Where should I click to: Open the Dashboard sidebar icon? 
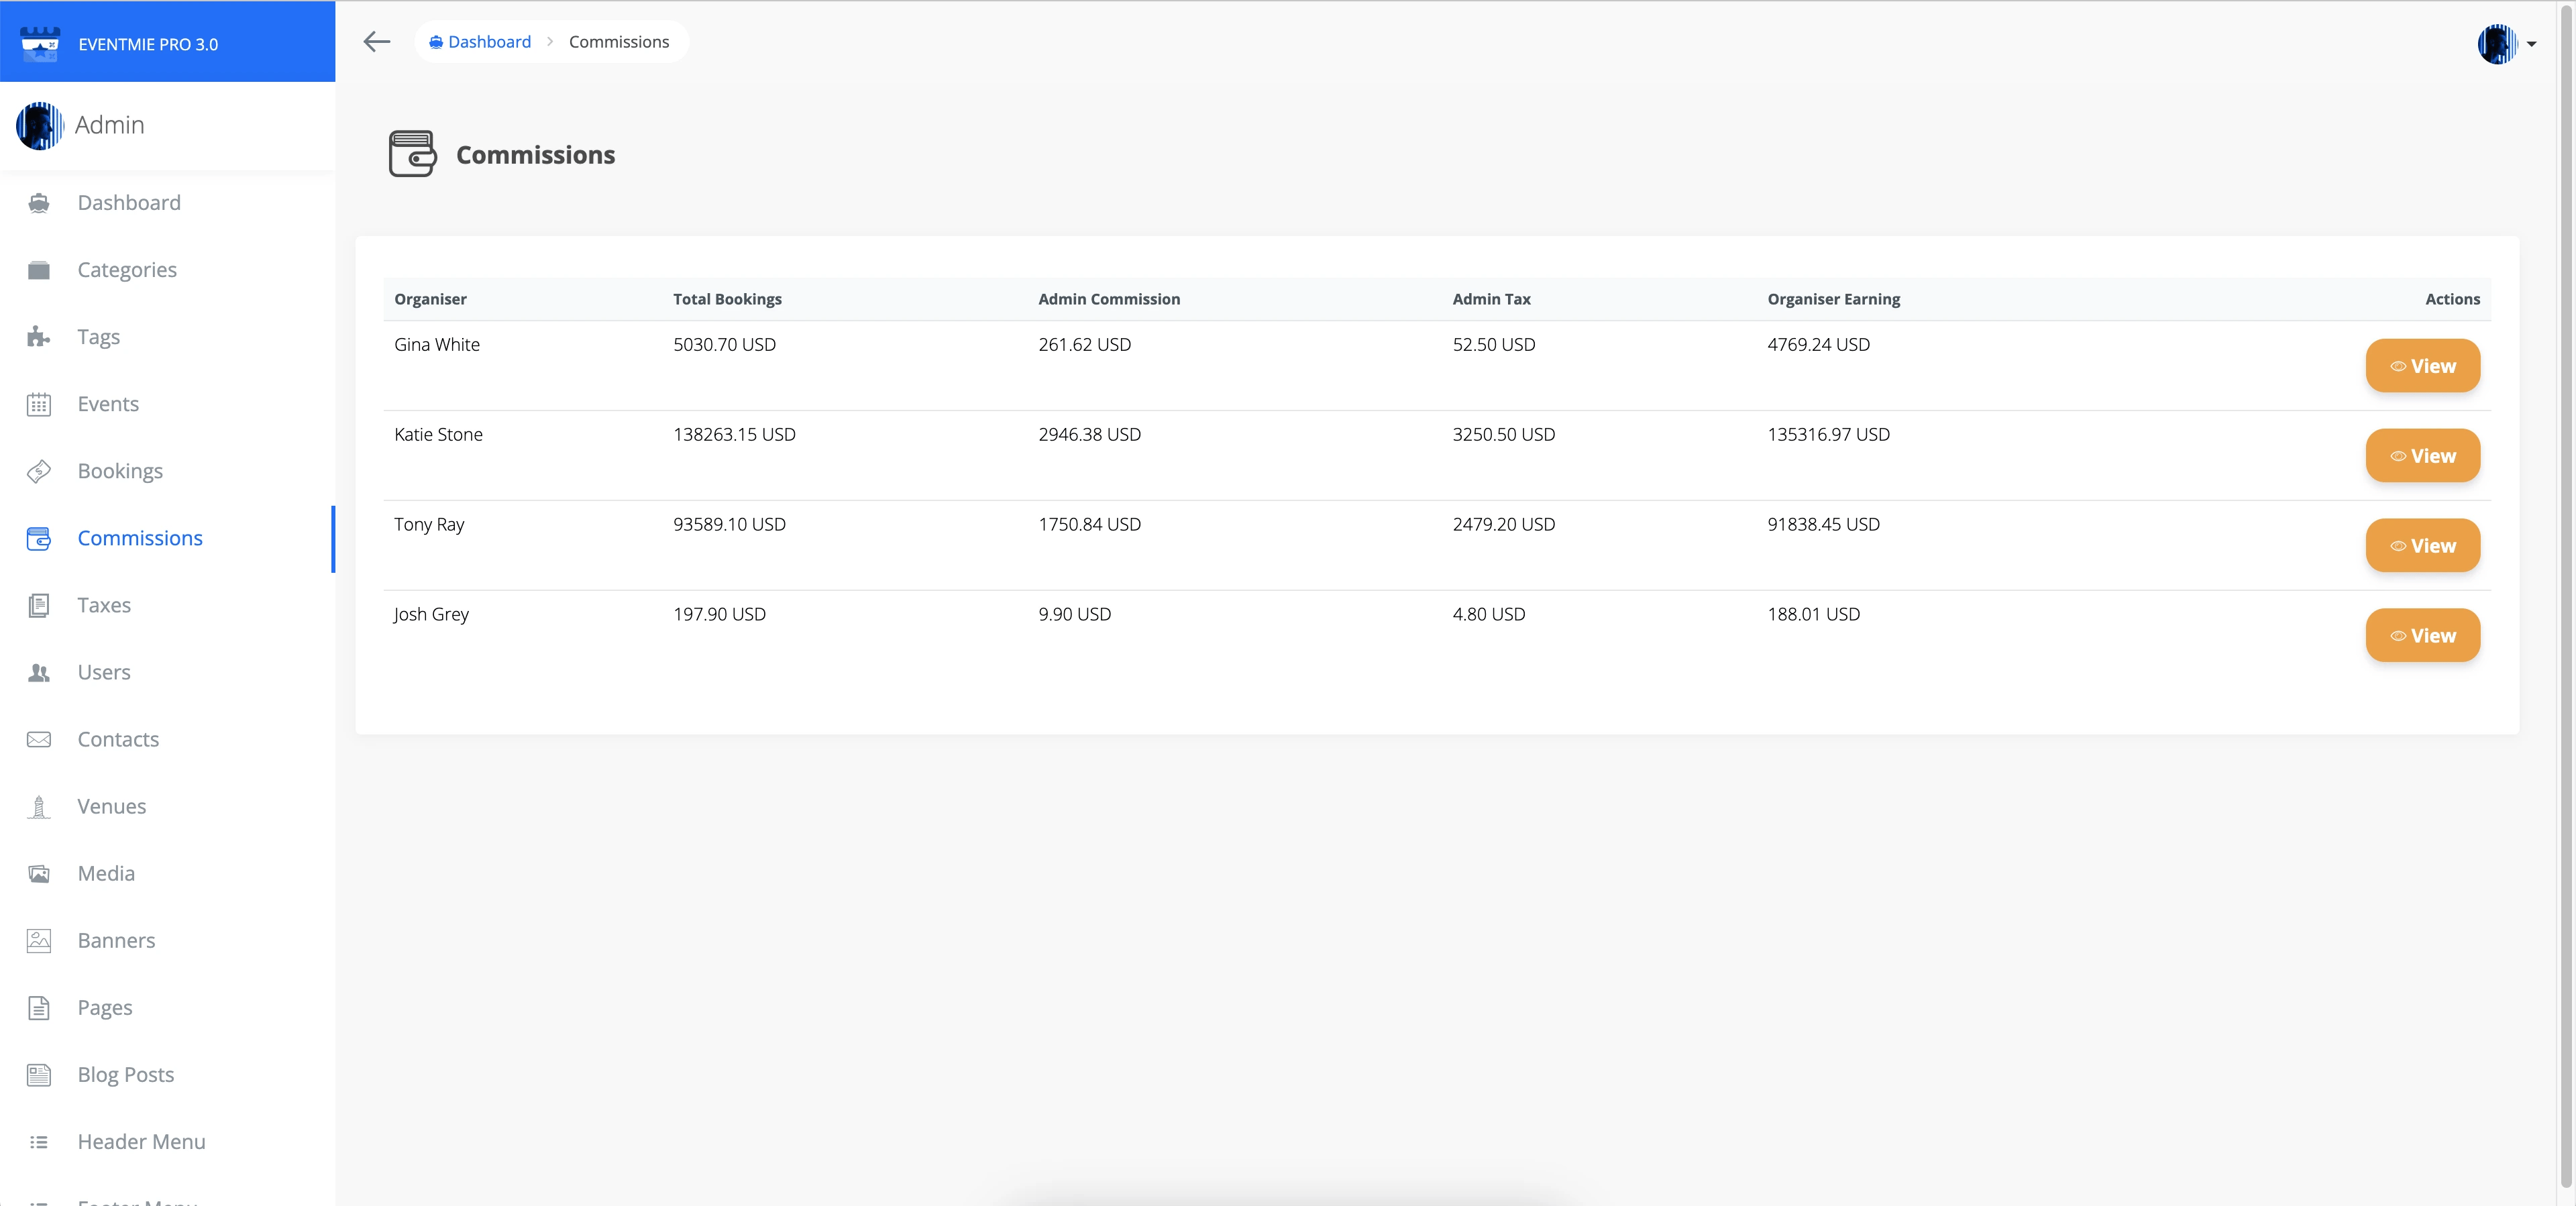click(x=39, y=203)
